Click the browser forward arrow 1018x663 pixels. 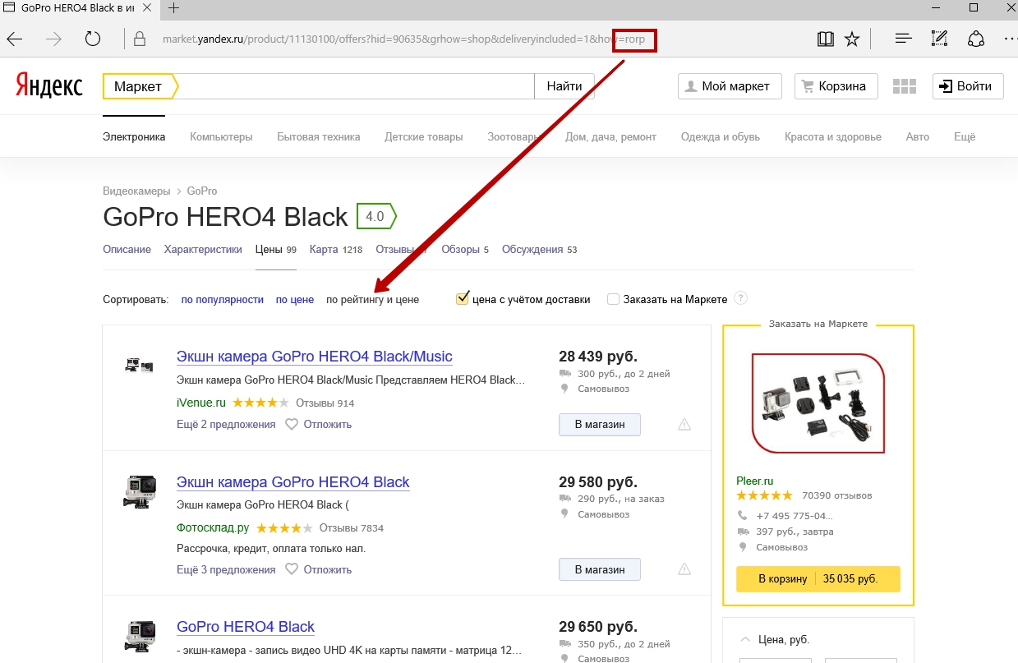tap(53, 39)
